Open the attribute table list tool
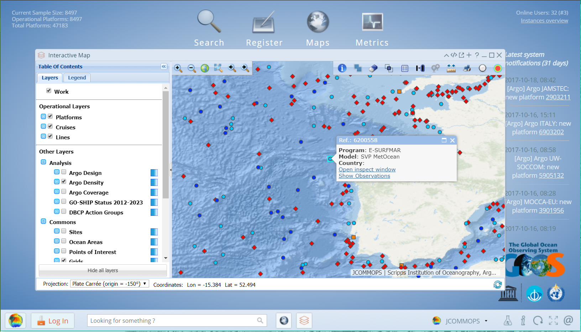This screenshot has width=581, height=332. pyautogui.click(x=404, y=68)
